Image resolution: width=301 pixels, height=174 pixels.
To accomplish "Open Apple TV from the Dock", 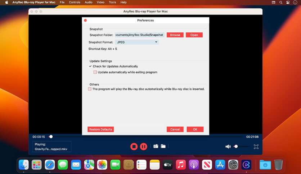I will 167,165.
